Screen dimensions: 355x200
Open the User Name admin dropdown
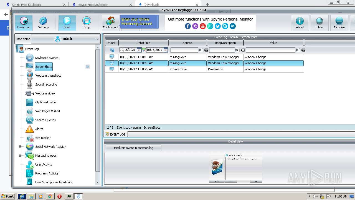65,39
